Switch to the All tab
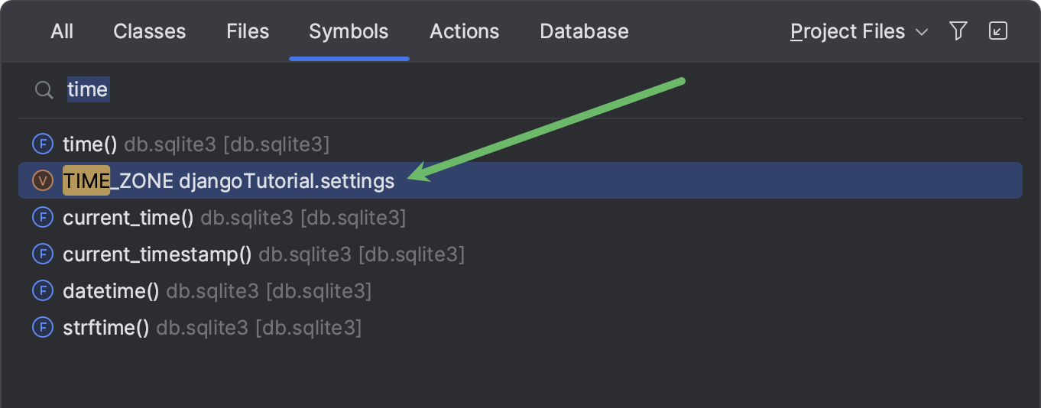Screen dimensions: 1041x408 (62, 31)
